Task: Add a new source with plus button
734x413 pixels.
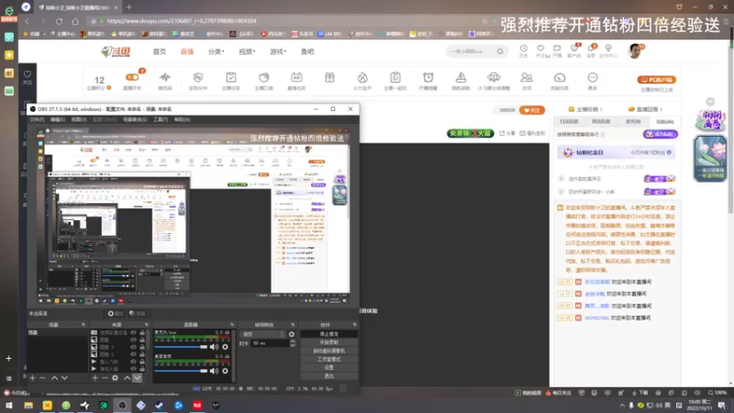Action: [x=95, y=378]
